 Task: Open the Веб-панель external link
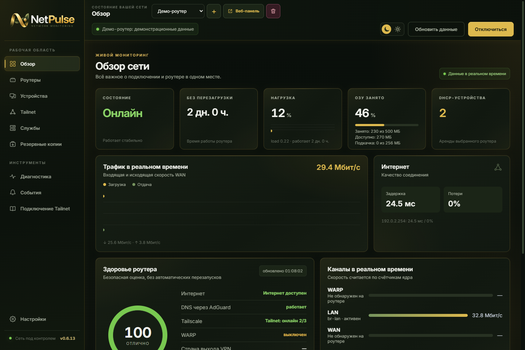pos(244,11)
